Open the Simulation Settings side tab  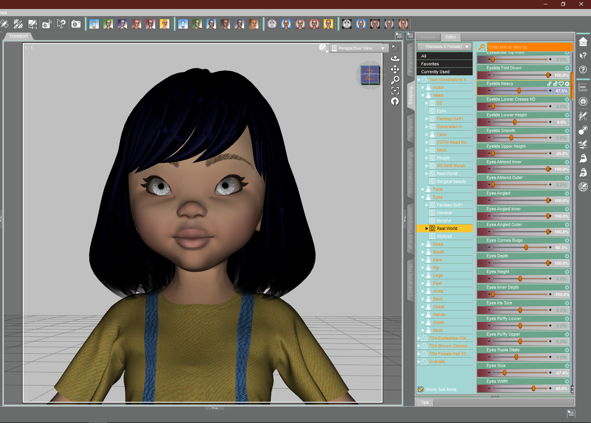click(x=411, y=173)
